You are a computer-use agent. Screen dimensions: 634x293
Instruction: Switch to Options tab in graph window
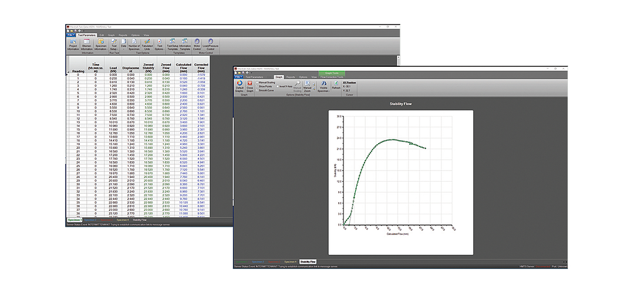pyautogui.click(x=303, y=77)
